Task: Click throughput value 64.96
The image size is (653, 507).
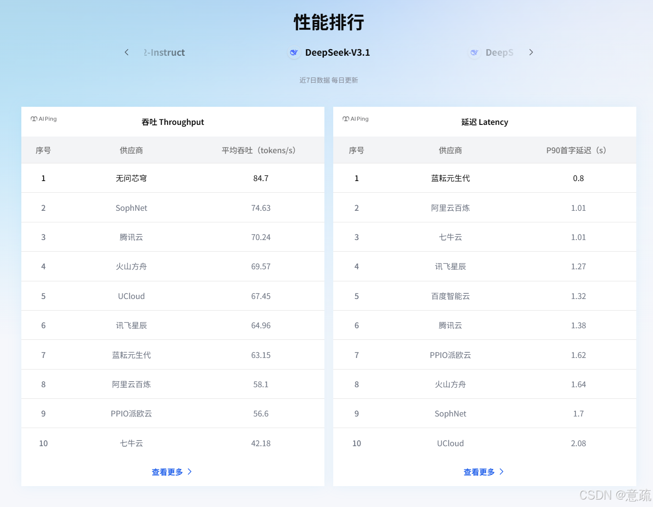Action: pos(261,325)
